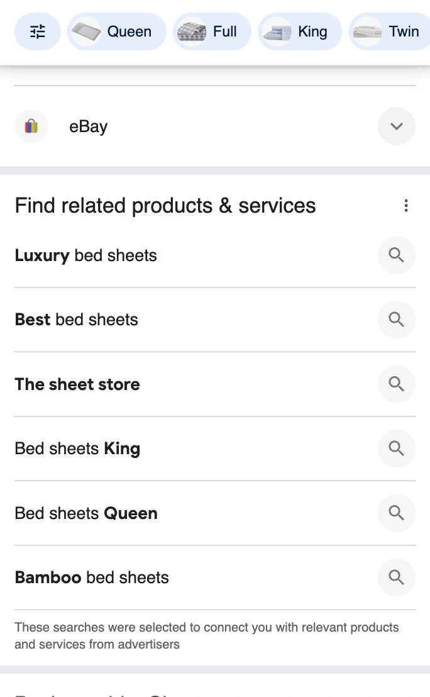
Task: Click the eBay shopping bag icon
Action: click(x=31, y=126)
